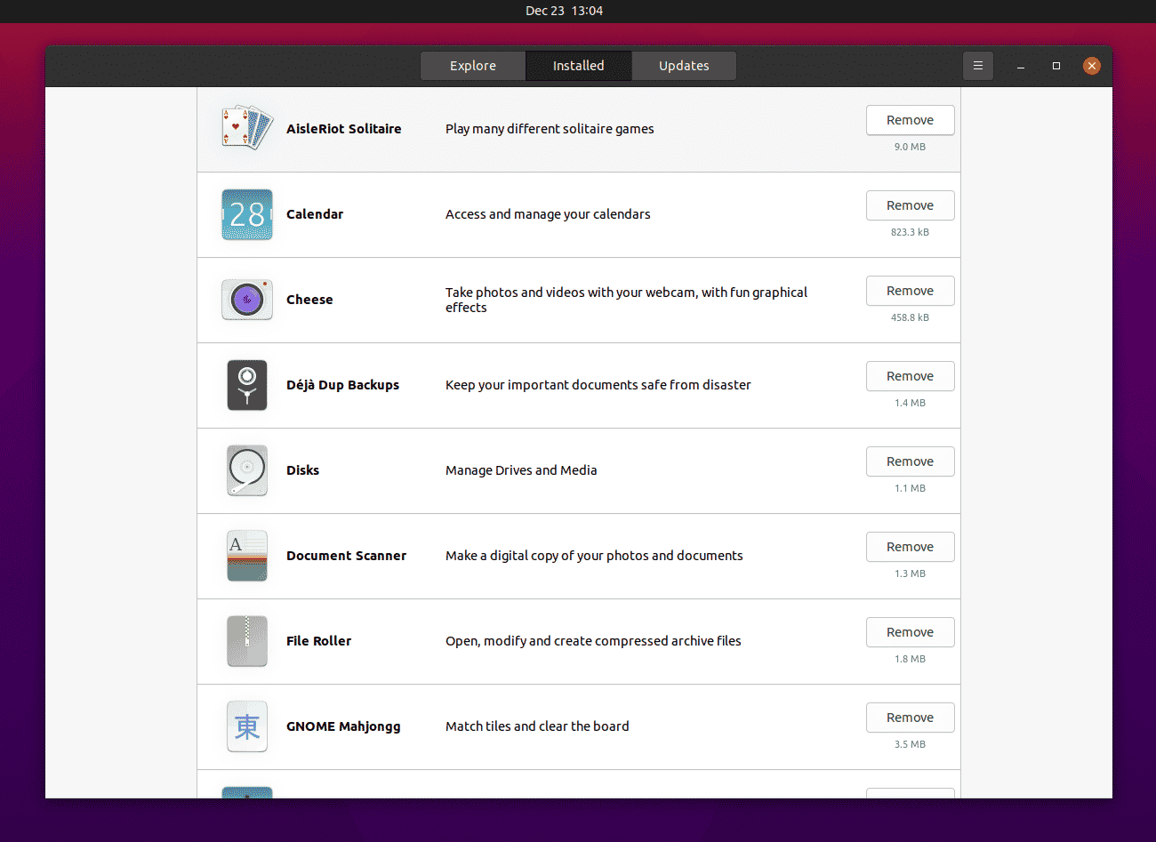Click the Document Scanner name
The image size is (1156, 842).
tap(346, 556)
